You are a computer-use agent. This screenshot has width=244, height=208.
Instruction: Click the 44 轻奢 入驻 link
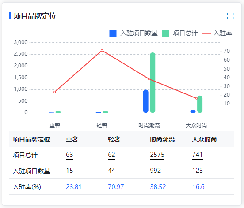point(111,171)
